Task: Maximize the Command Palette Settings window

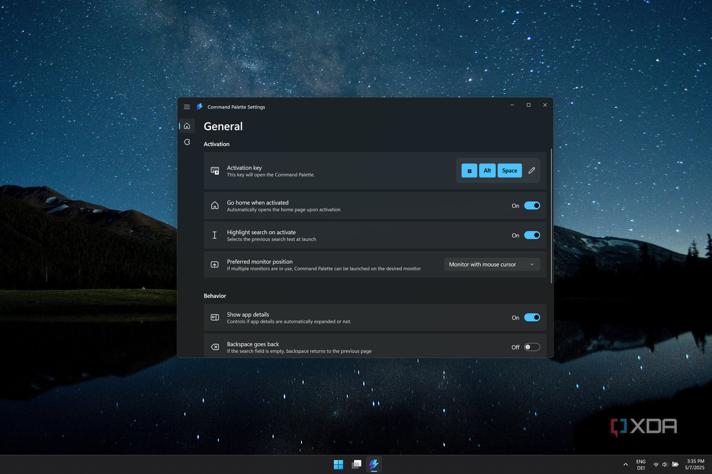Action: coord(529,105)
